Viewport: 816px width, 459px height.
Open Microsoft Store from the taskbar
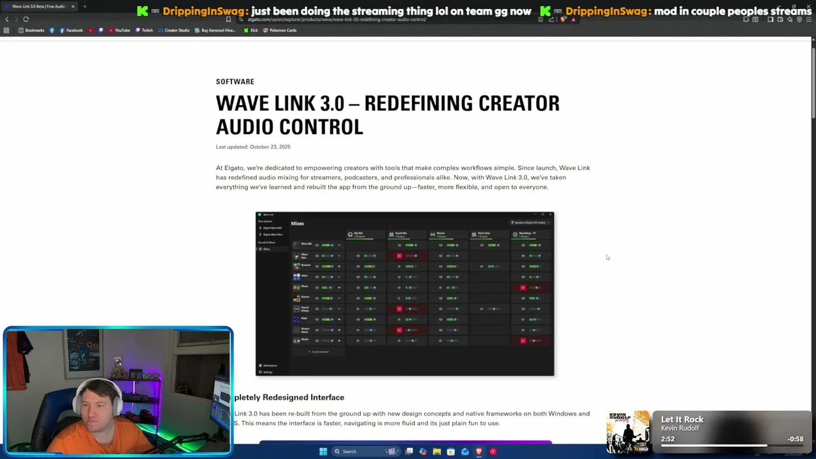coord(451,451)
